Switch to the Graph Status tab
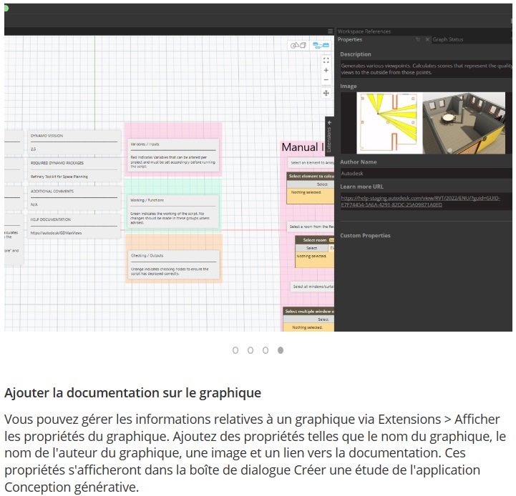516x496 pixels. tap(448, 40)
